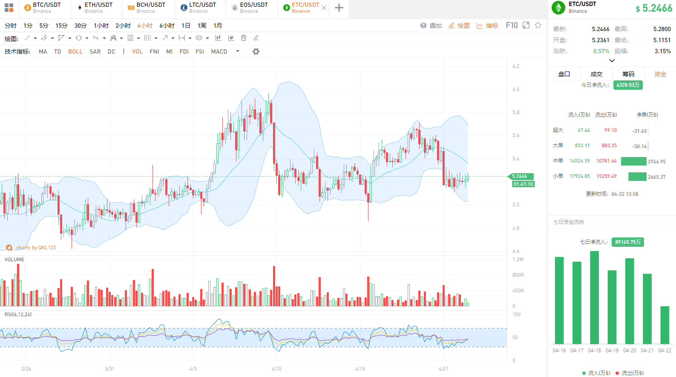Close the ETC/USDT Binance tab
Viewport: 676px width, 377px height.
[324, 8]
